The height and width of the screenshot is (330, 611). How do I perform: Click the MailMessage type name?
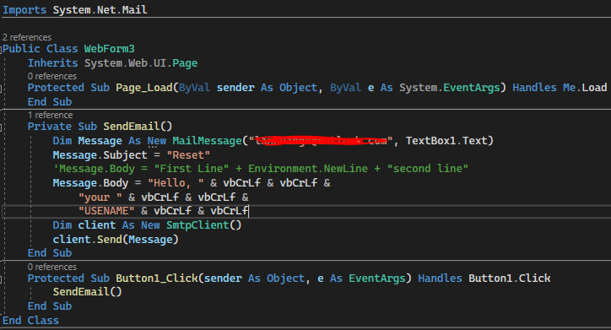tap(208, 141)
